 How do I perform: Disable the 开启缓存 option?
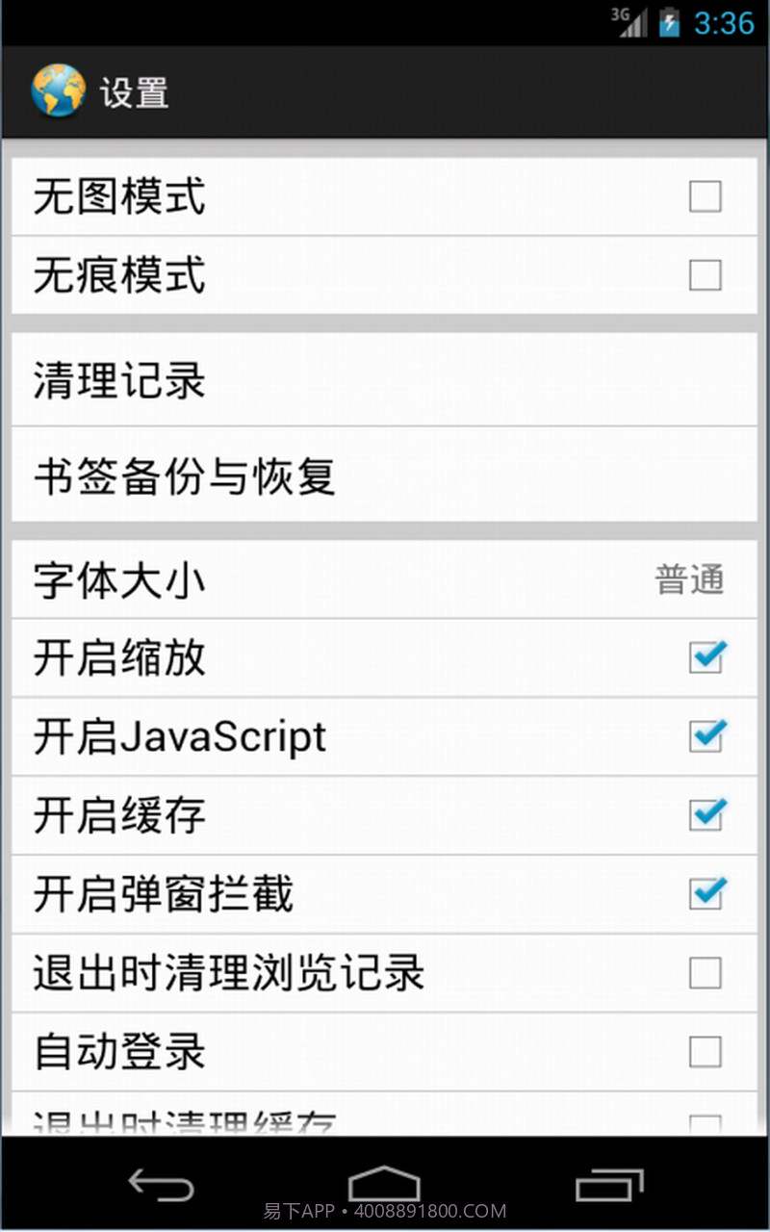(706, 816)
